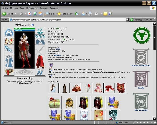The width and height of the screenshot is (157, 125).
Task: Expand the Forward button history dropdown
Action: pyautogui.click(x=25, y=14)
